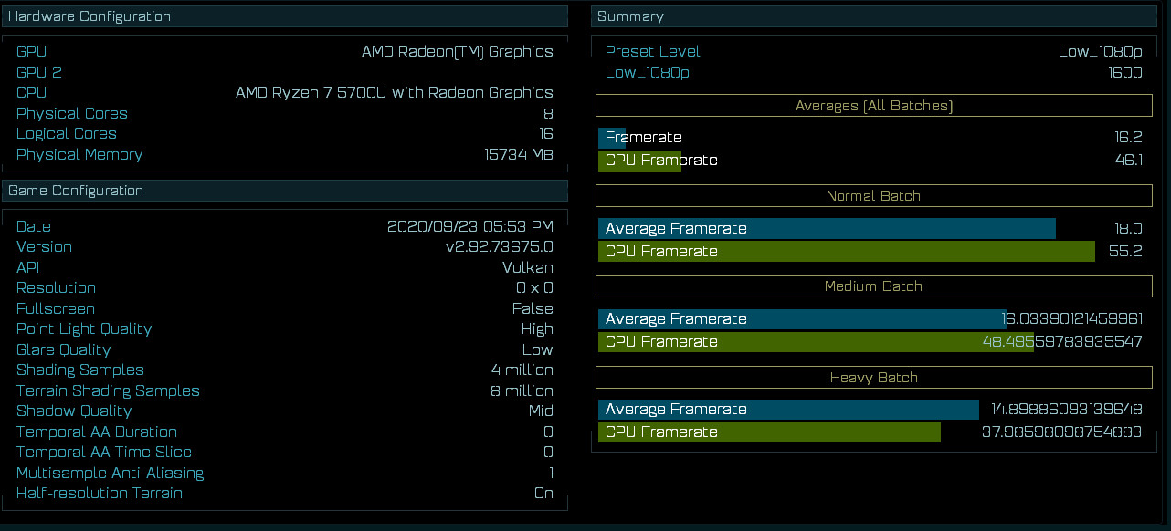The height and width of the screenshot is (531, 1171).
Task: Select the Glare Quality Low value
Action: click(x=537, y=349)
